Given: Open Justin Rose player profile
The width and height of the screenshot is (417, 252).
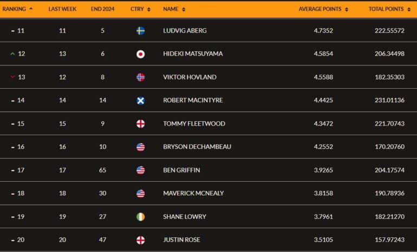Looking at the screenshot, I should pyautogui.click(x=181, y=240).
